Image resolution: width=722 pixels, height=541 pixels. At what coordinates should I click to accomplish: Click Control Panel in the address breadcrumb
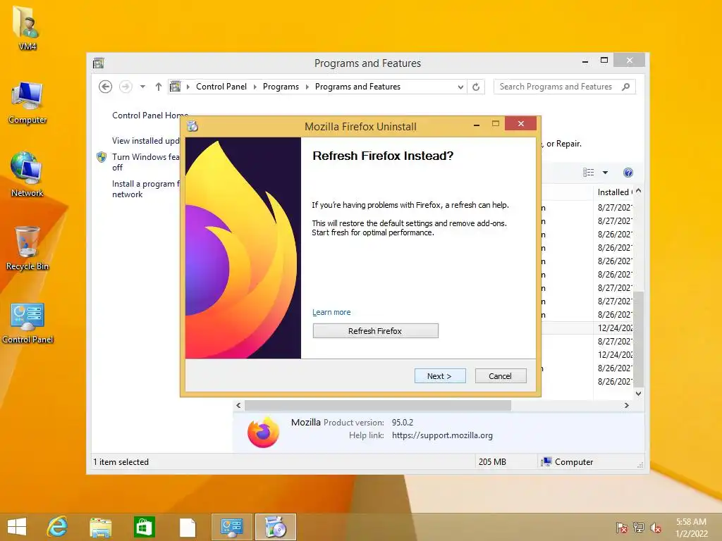[221, 87]
